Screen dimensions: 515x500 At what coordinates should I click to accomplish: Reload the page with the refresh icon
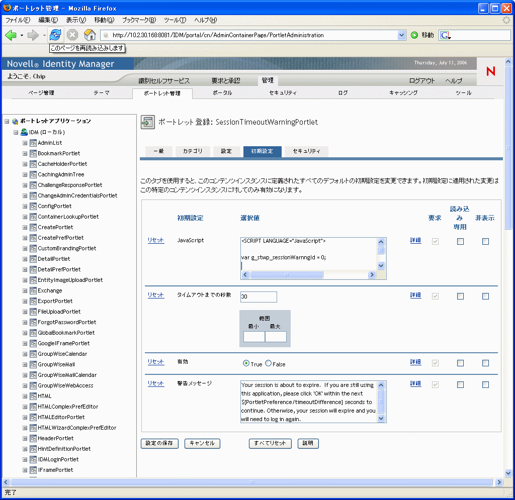(55, 35)
